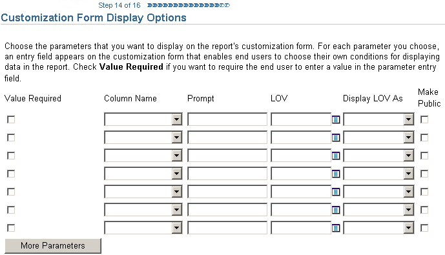
Task: Open Column Name dropdown in fourth row
Action: [143, 174]
